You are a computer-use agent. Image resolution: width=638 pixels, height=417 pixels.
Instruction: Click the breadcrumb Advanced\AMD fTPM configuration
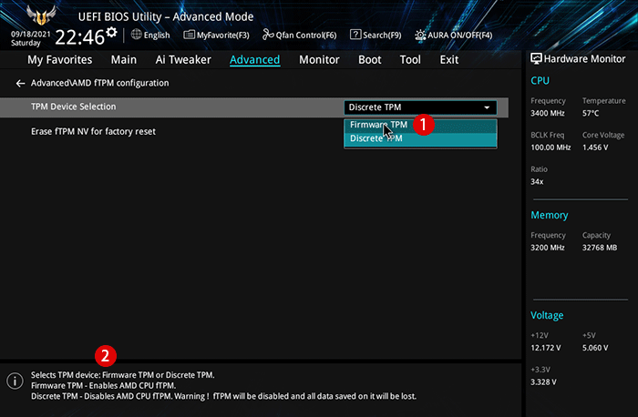tap(99, 83)
